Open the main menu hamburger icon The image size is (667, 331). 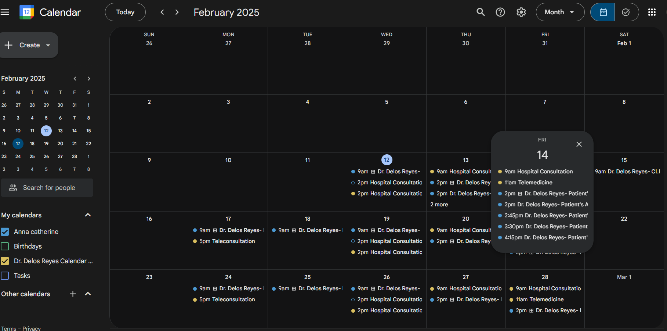point(5,12)
